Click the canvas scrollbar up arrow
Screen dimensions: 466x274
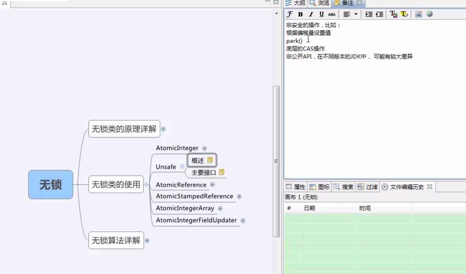click(x=277, y=13)
